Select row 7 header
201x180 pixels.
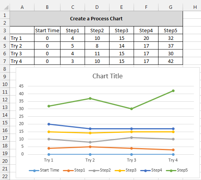5,61
